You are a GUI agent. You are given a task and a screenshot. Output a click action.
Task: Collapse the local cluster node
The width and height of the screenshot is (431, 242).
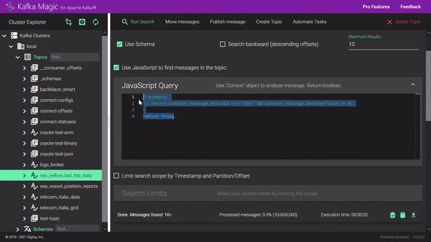coord(11,46)
